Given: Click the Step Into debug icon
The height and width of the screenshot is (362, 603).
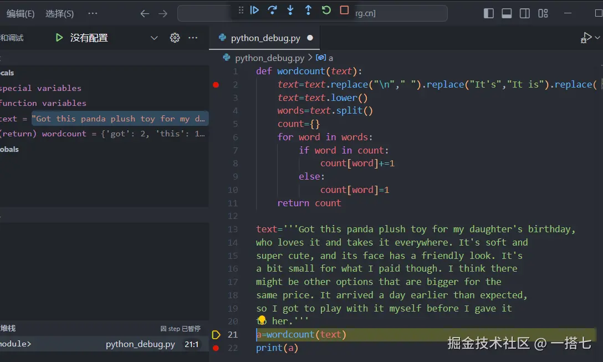Looking at the screenshot, I should pyautogui.click(x=290, y=10).
